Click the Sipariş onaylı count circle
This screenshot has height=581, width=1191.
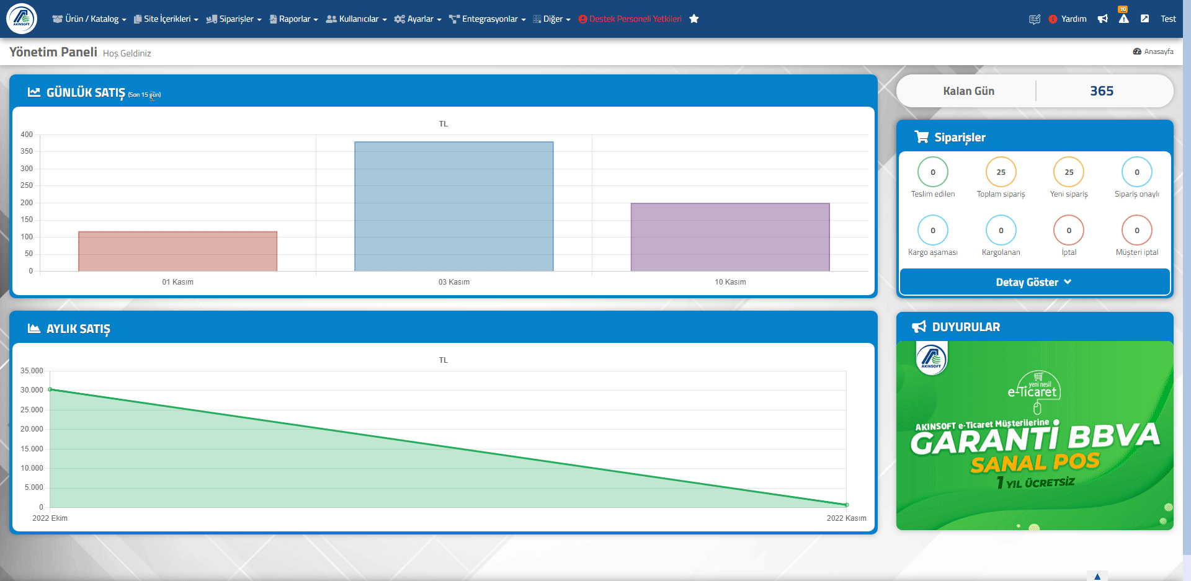(x=1137, y=172)
